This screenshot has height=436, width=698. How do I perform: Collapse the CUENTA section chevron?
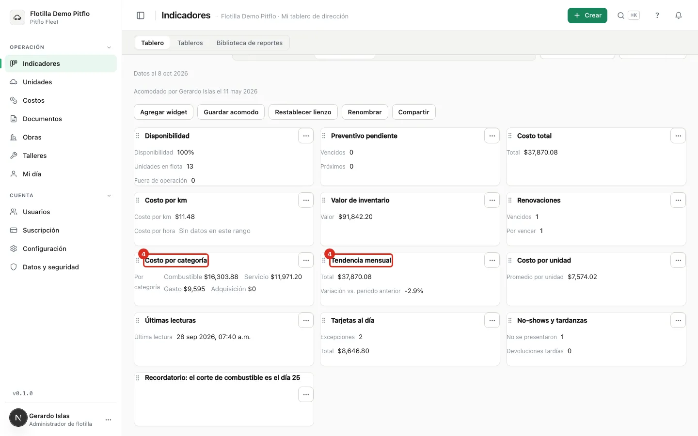click(x=109, y=196)
